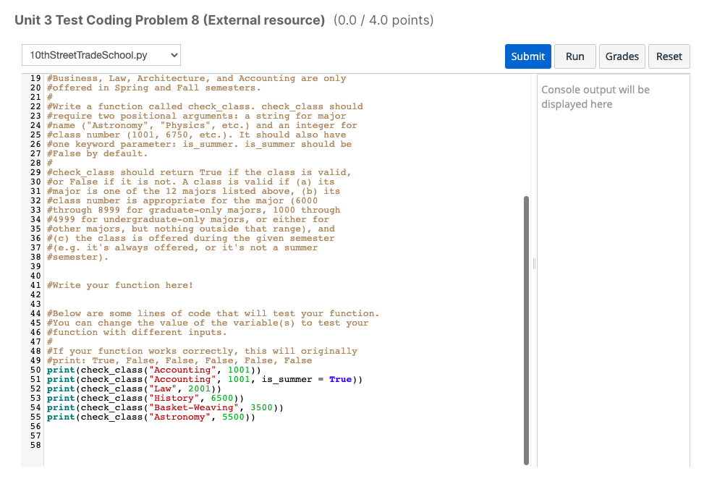Image resolution: width=725 pixels, height=484 pixels.
Task: Click comment '#other majors, but nothing outside'
Action: (190, 229)
